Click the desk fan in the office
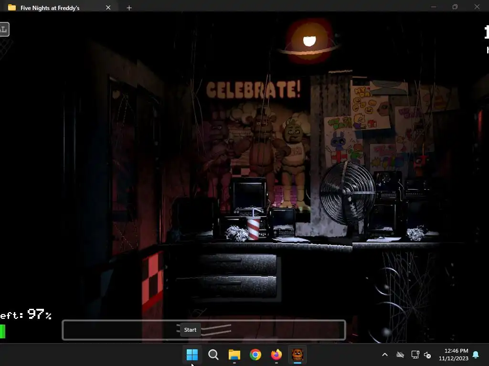Image resolution: width=489 pixels, height=366 pixels. 347,193
